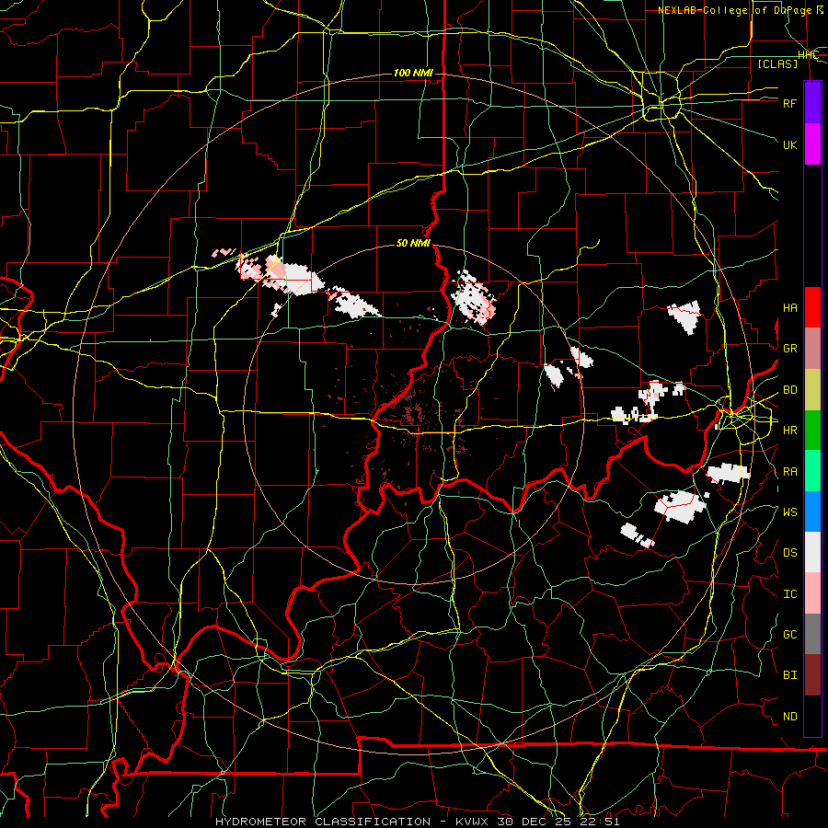Select the 'GC' legend label
Screen dimensions: 828x828
point(789,635)
